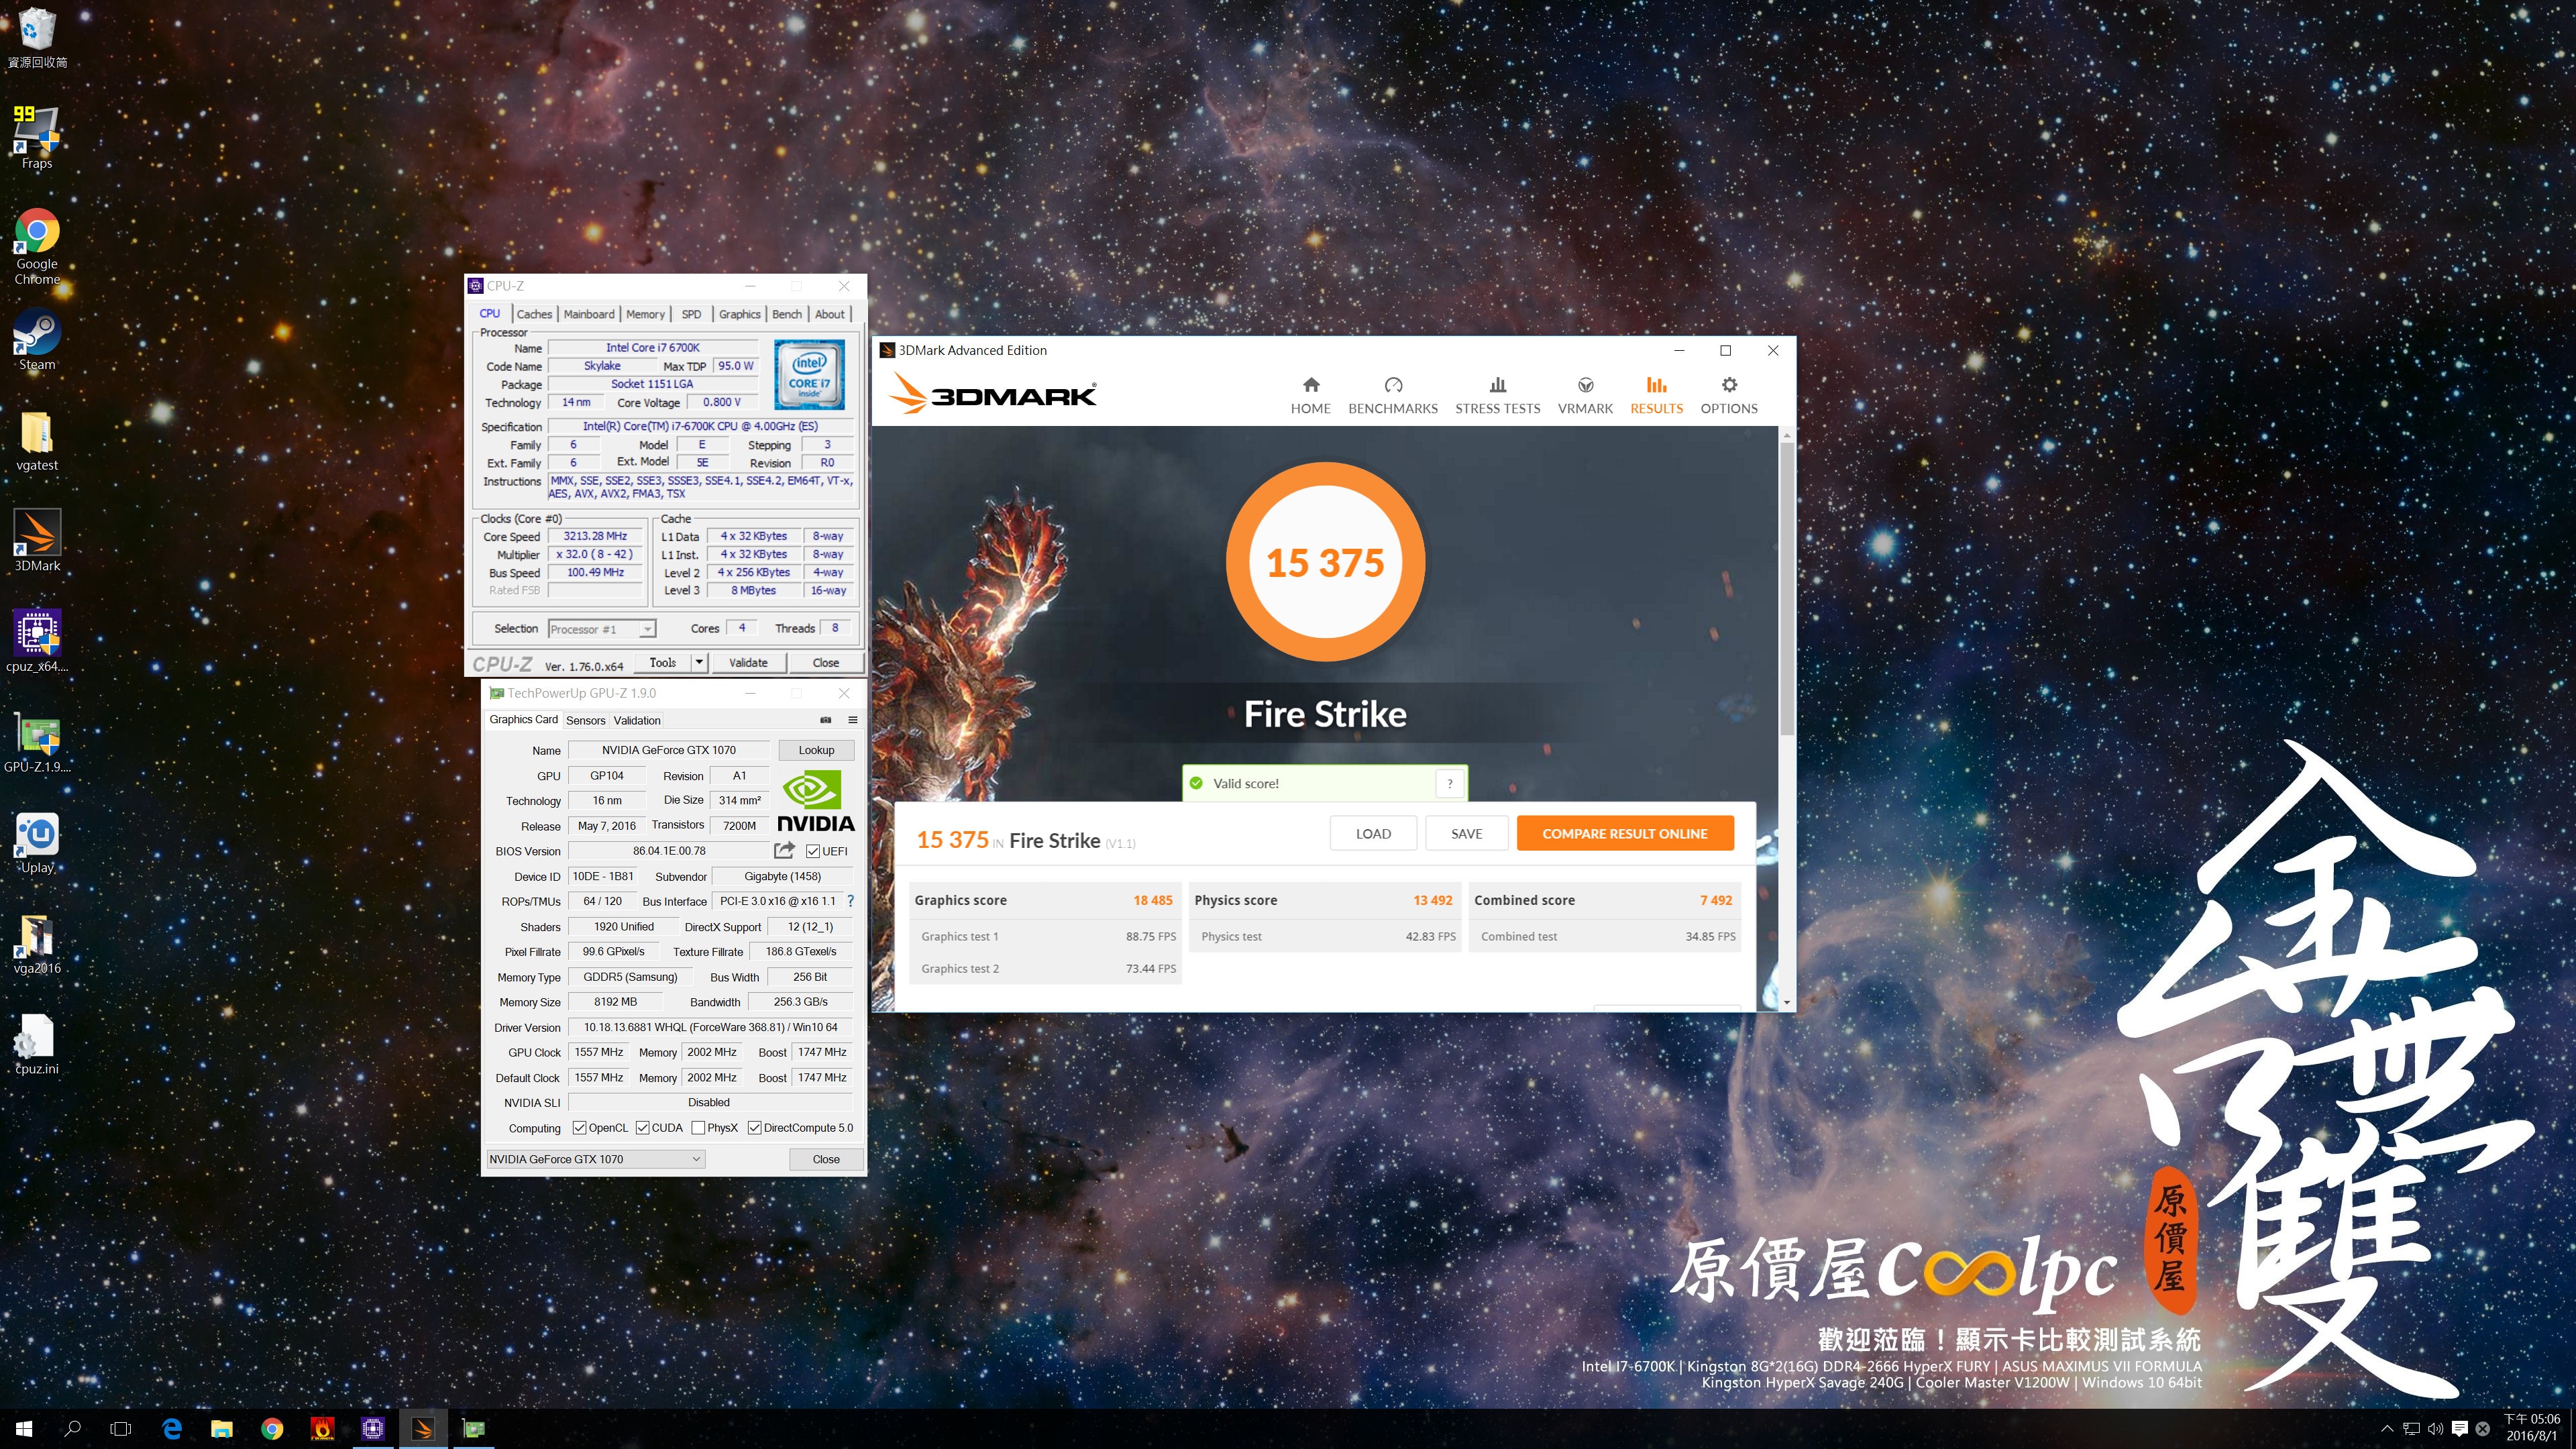The image size is (2576, 1449).
Task: Open vga2016 desktop icon
Action: point(37,944)
